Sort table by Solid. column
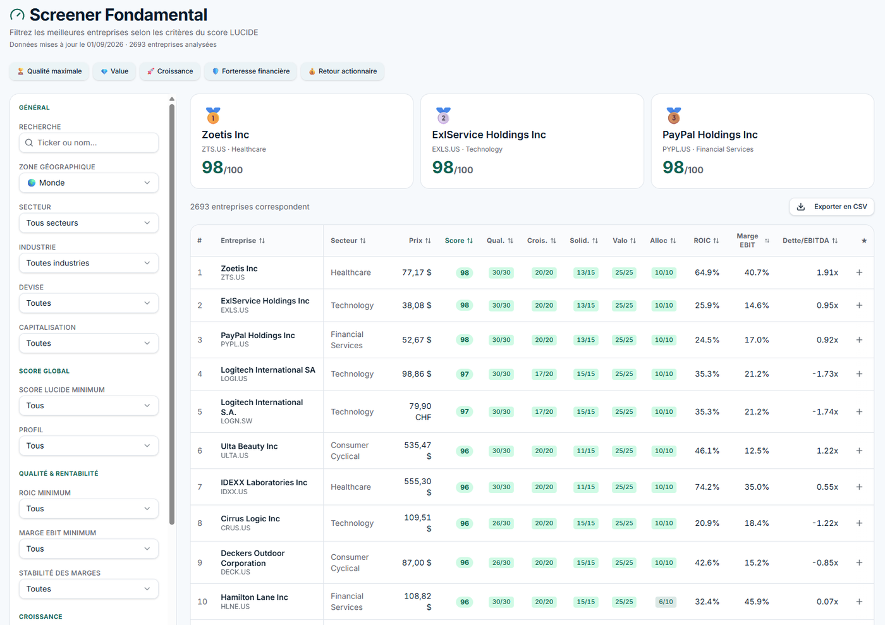Image resolution: width=885 pixels, height=625 pixels. [584, 241]
